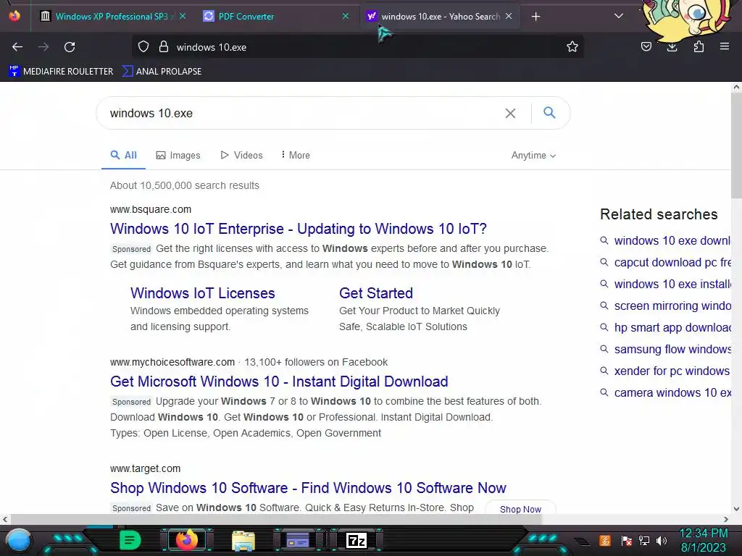Viewport: 742px width, 556px height.
Task: Open the purple window taskbar icon
Action: (298, 540)
